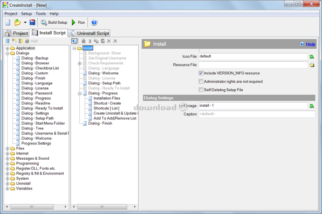This screenshot has height=214, width=322.
Task: Switch to the Uninstall Script tab
Action: point(89,33)
